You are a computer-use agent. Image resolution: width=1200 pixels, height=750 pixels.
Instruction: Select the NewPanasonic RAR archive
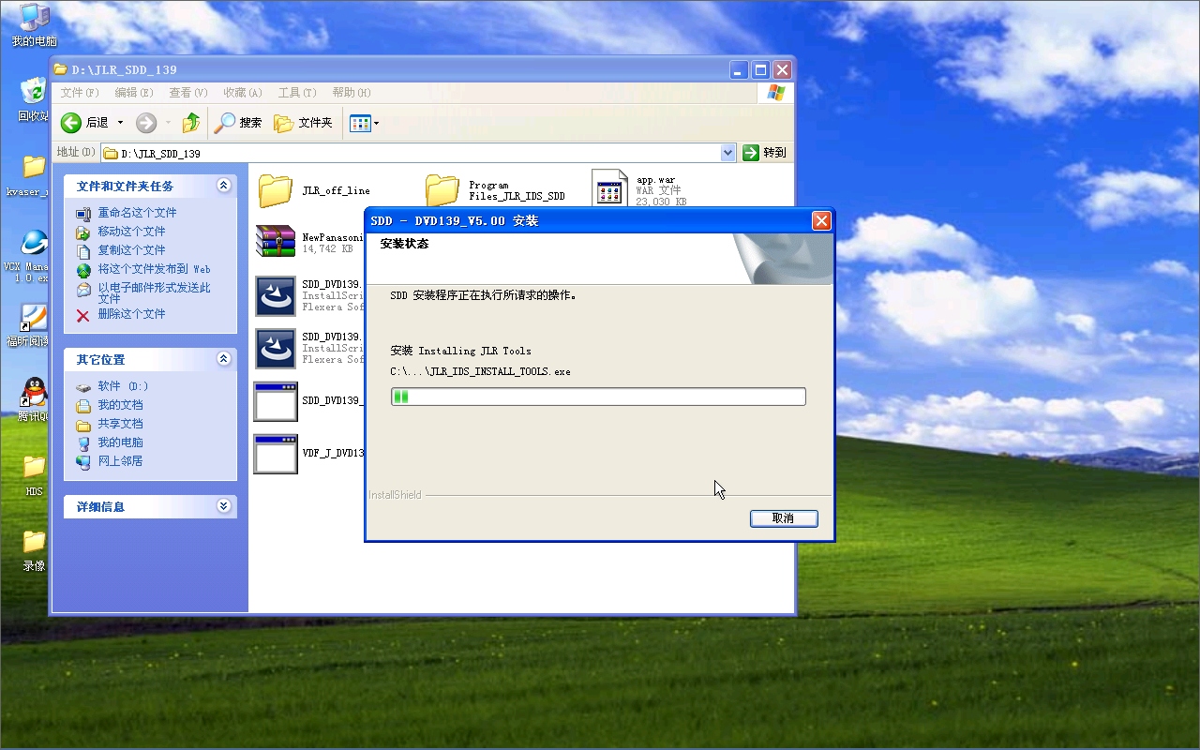[x=309, y=242]
